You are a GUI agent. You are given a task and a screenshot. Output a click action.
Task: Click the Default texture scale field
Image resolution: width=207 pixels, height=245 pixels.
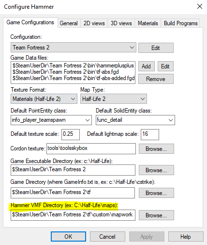(x=71, y=134)
